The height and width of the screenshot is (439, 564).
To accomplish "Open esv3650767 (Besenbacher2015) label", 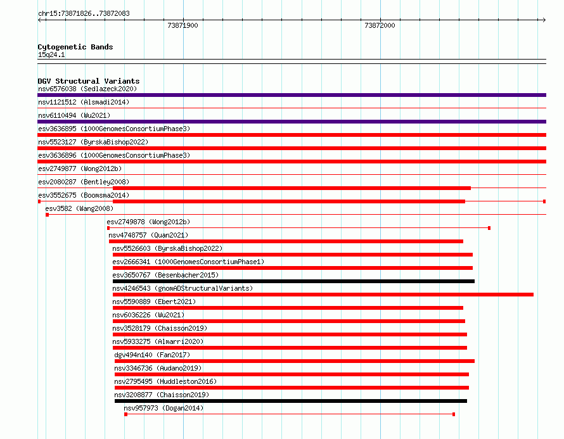I will coord(165,275).
